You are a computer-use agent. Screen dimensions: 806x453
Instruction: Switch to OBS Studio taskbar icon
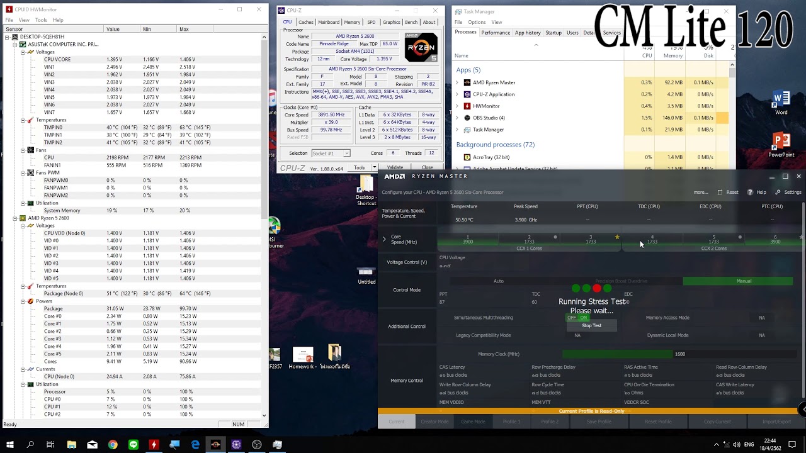click(257, 445)
